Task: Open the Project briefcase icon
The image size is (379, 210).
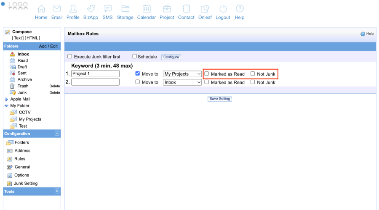Action: point(167,9)
